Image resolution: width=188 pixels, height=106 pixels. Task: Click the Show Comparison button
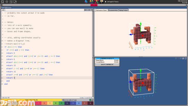pyautogui.click(x=107, y=64)
